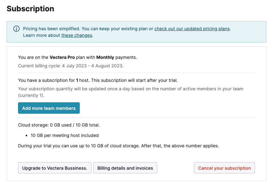Click the "During your trial you can use up to 10 GB" sentence
The image size is (273, 187).
pyautogui.click(x=119, y=146)
